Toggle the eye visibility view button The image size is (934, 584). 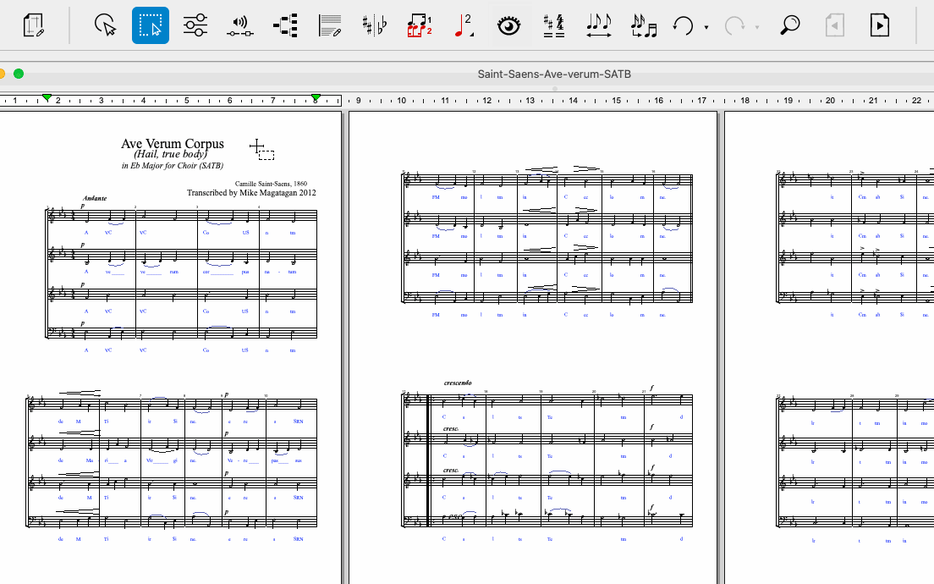click(x=508, y=25)
